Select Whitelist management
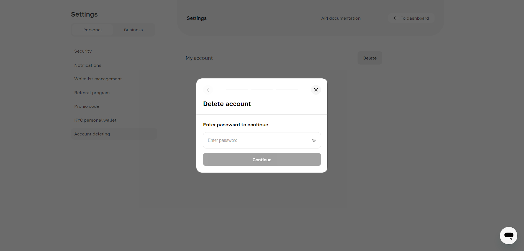The image size is (524, 251). coord(98,79)
